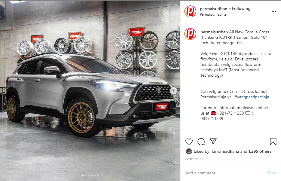
Task: Submit the comment with the Post button
Action: pos(272,173)
